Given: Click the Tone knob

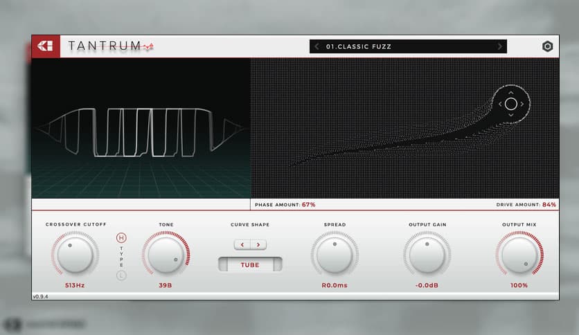Looking at the screenshot, I should coord(166,255).
